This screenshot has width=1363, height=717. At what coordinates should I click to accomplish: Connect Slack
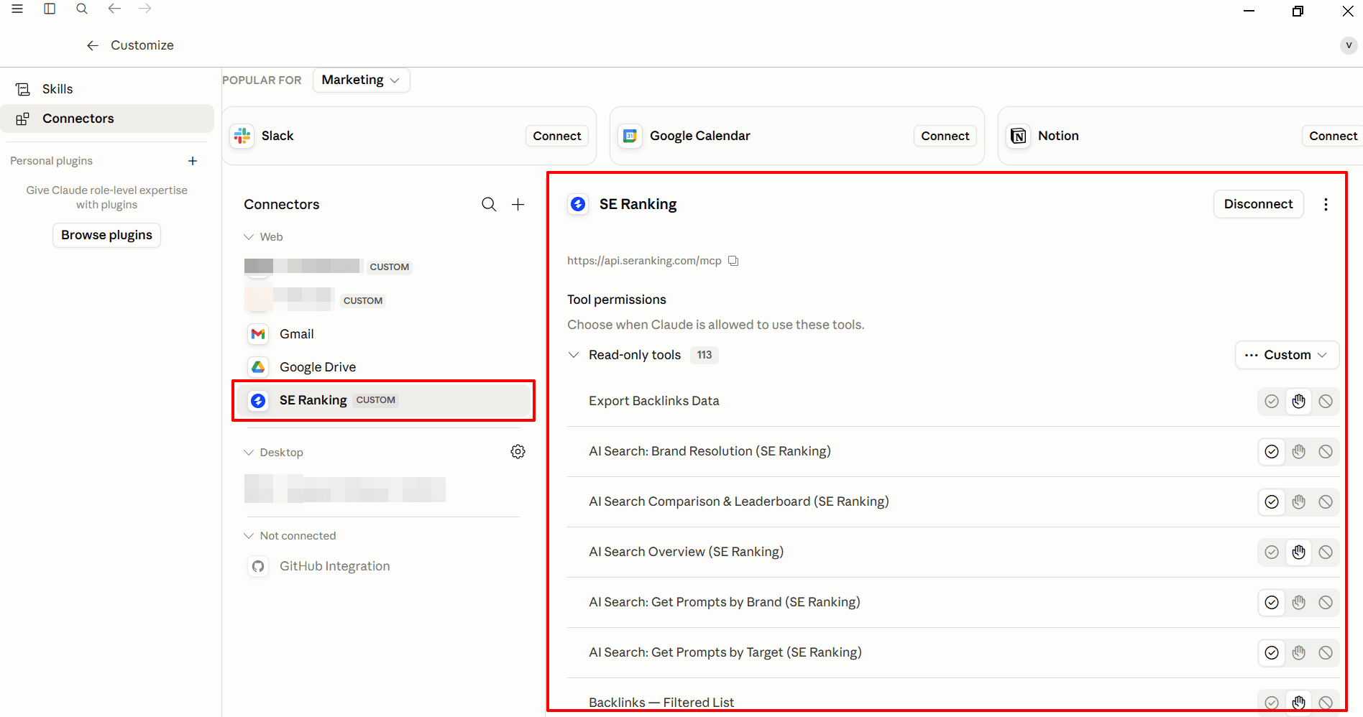click(x=557, y=136)
